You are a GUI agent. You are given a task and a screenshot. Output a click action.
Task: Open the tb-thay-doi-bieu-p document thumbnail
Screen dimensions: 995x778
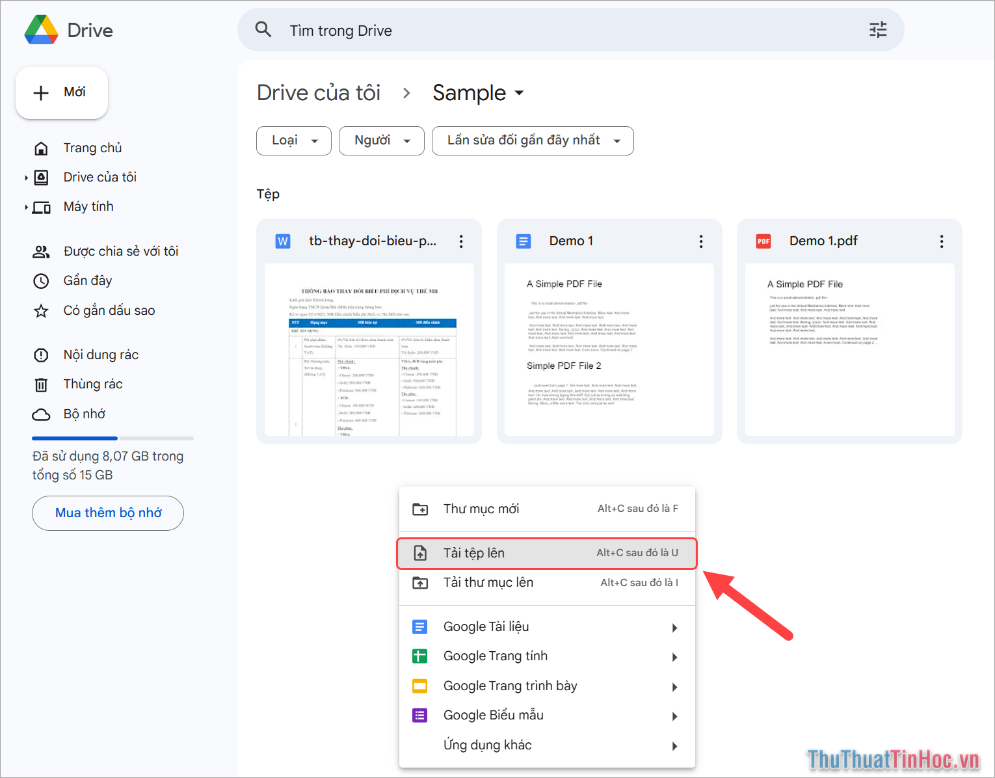pyautogui.click(x=369, y=350)
